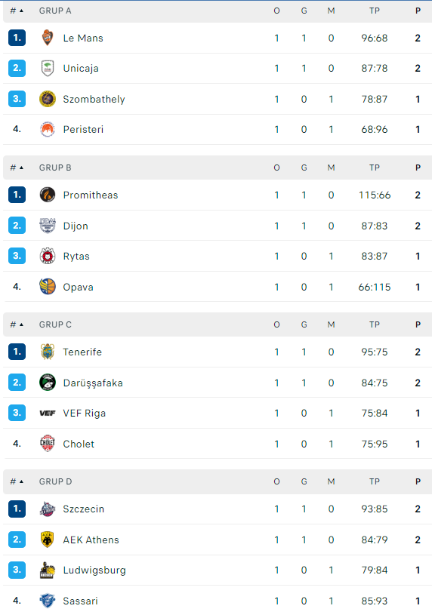Sort Grup C by TP column

point(375,324)
